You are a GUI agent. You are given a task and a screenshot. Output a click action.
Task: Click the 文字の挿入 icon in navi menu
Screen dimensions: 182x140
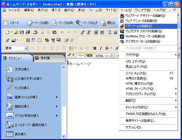(9, 69)
